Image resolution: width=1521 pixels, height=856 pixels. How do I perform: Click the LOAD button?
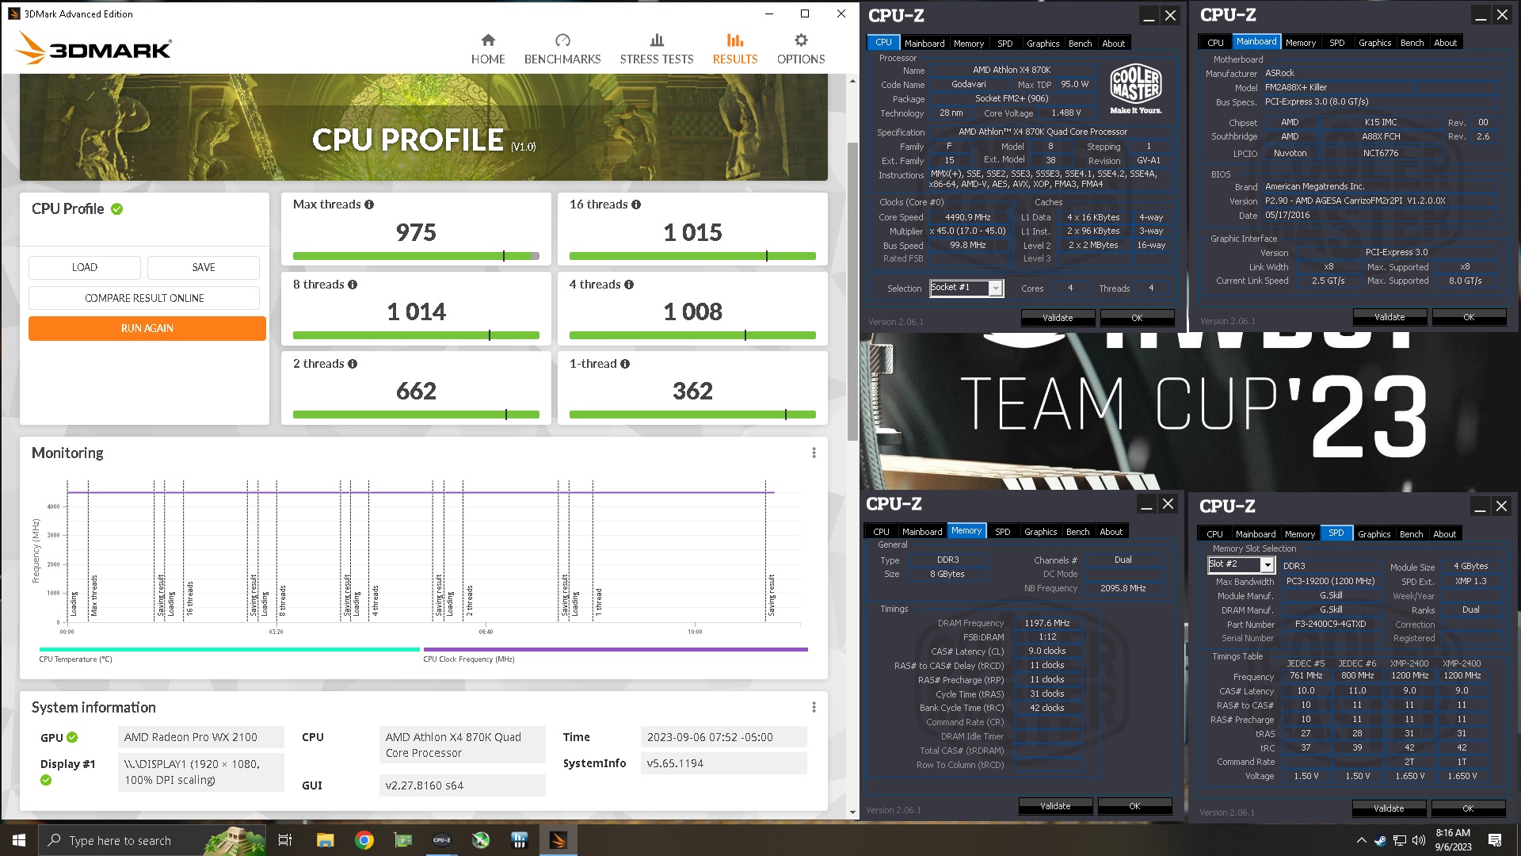tap(85, 267)
